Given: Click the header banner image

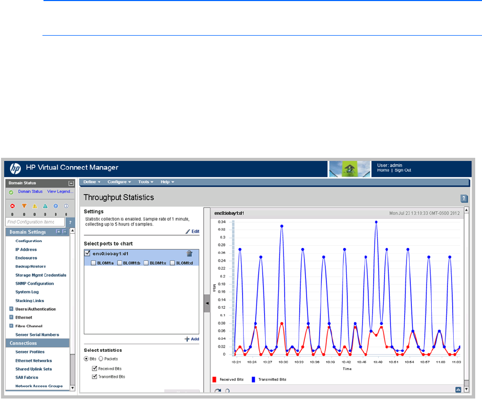Looking at the screenshot, I should tap(349, 169).
